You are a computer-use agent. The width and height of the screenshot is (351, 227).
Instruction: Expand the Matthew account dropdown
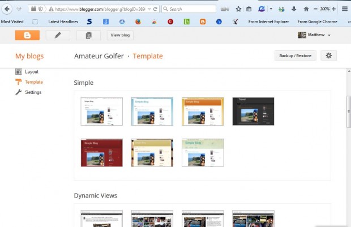tap(329, 35)
